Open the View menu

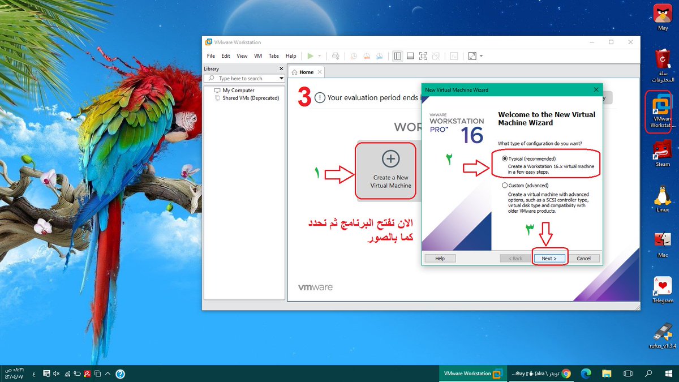pos(242,56)
